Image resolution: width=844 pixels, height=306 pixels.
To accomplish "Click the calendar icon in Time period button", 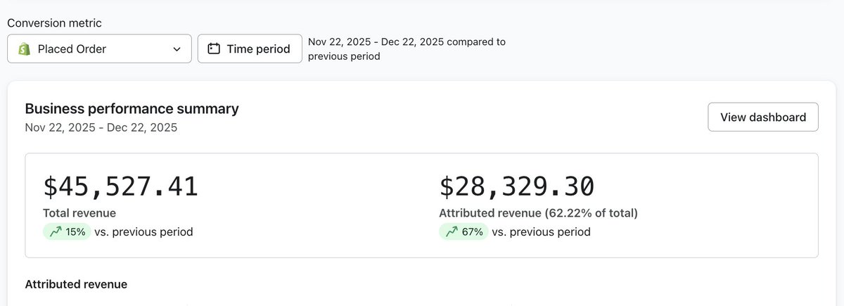I will pyautogui.click(x=214, y=49).
